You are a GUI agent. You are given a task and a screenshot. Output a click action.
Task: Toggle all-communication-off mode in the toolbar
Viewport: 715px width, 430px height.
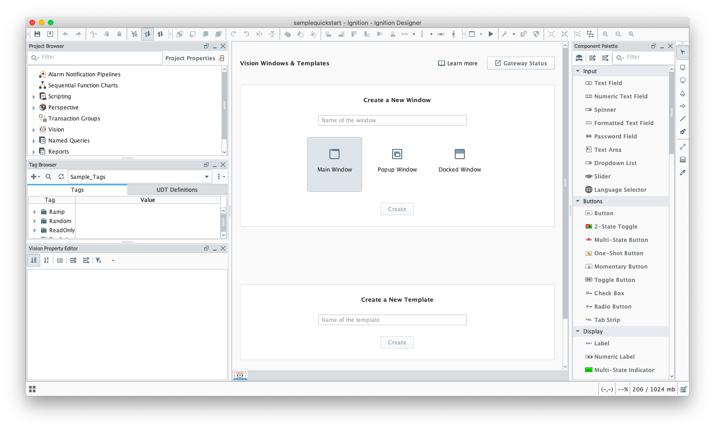coord(135,34)
